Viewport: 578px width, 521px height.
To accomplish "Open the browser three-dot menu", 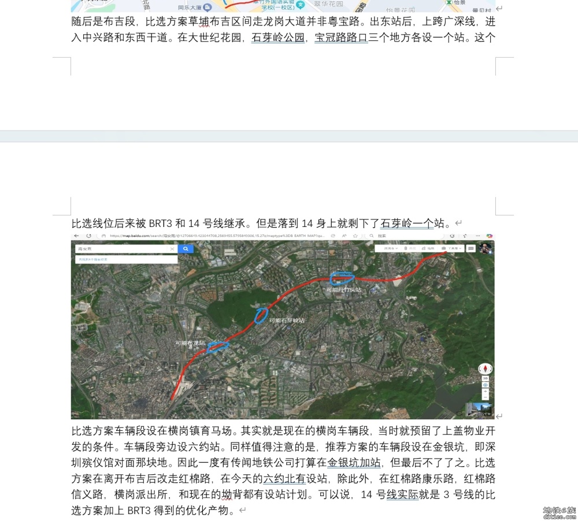I will 478,236.
